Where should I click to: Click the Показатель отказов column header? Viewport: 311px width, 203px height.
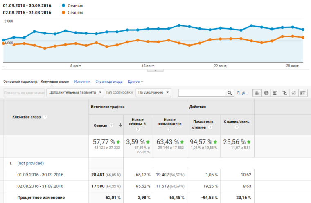(x=203, y=124)
